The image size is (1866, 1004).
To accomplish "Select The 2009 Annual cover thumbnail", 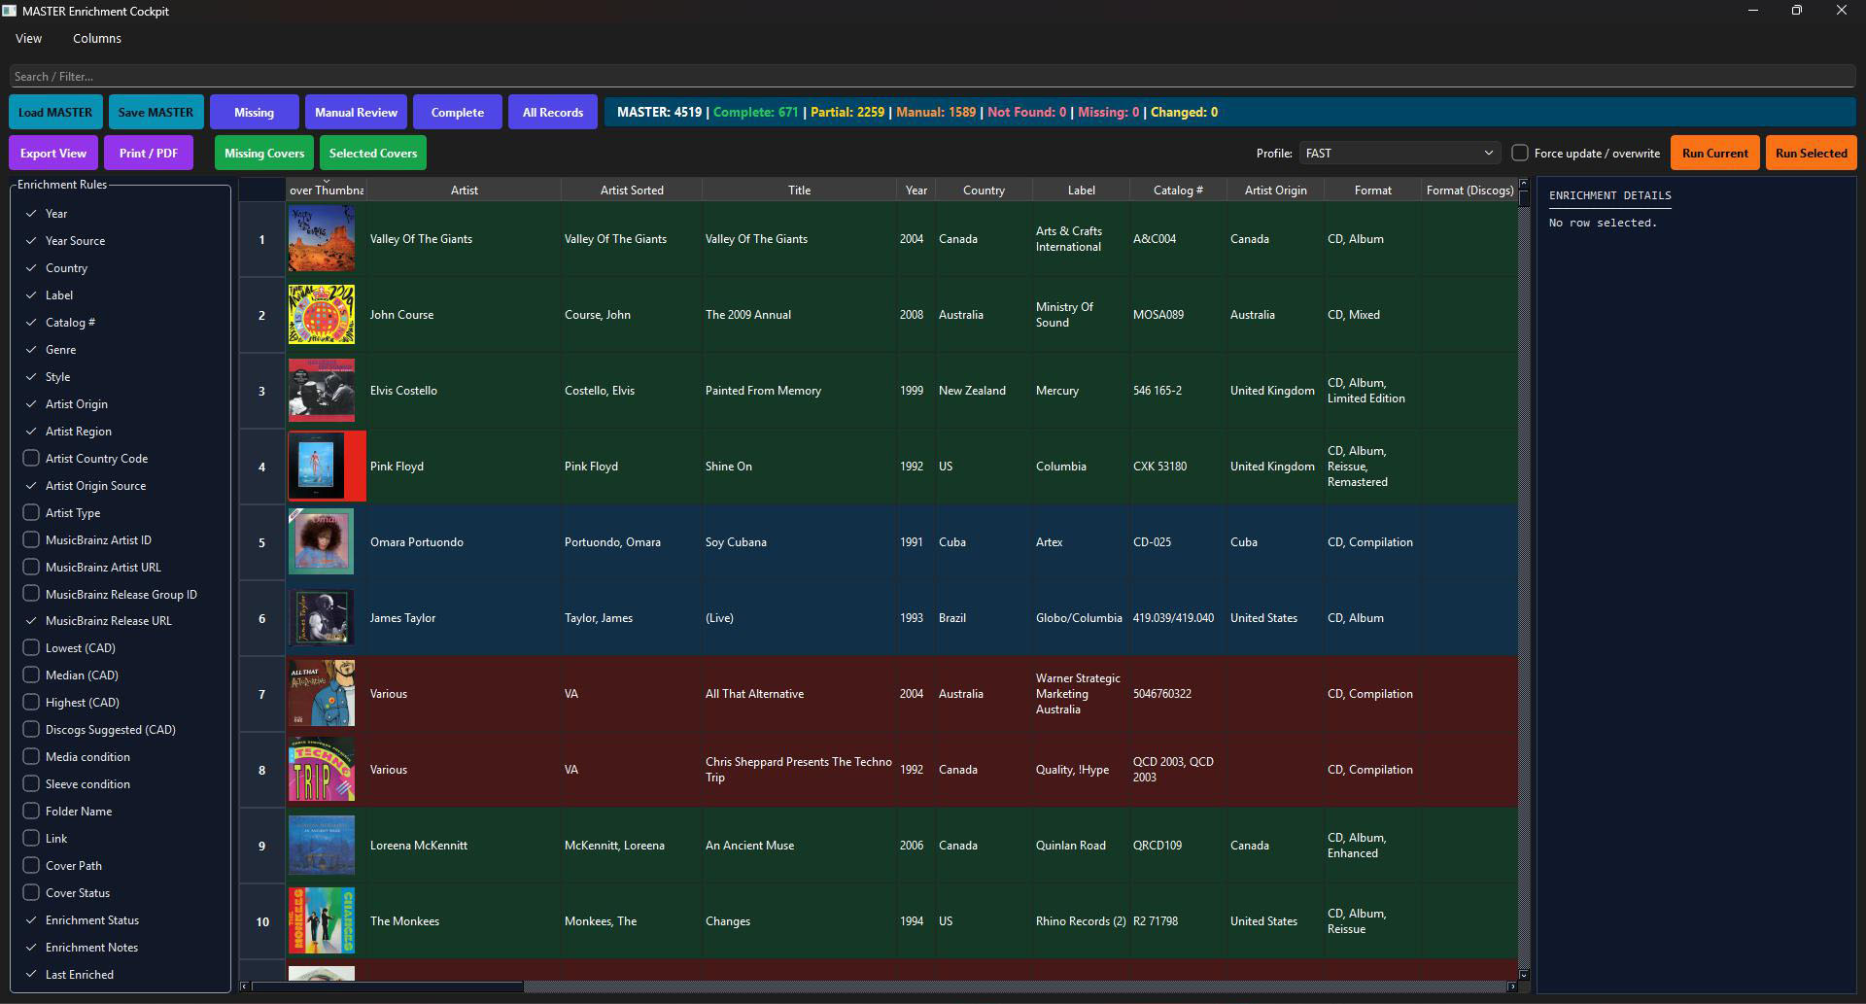I will point(322,314).
